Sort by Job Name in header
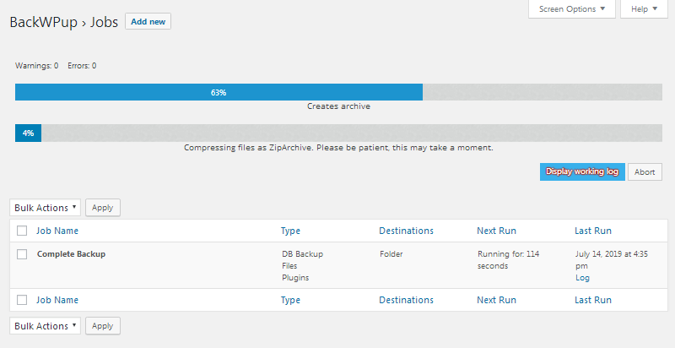The width and height of the screenshot is (675, 348). 57,231
